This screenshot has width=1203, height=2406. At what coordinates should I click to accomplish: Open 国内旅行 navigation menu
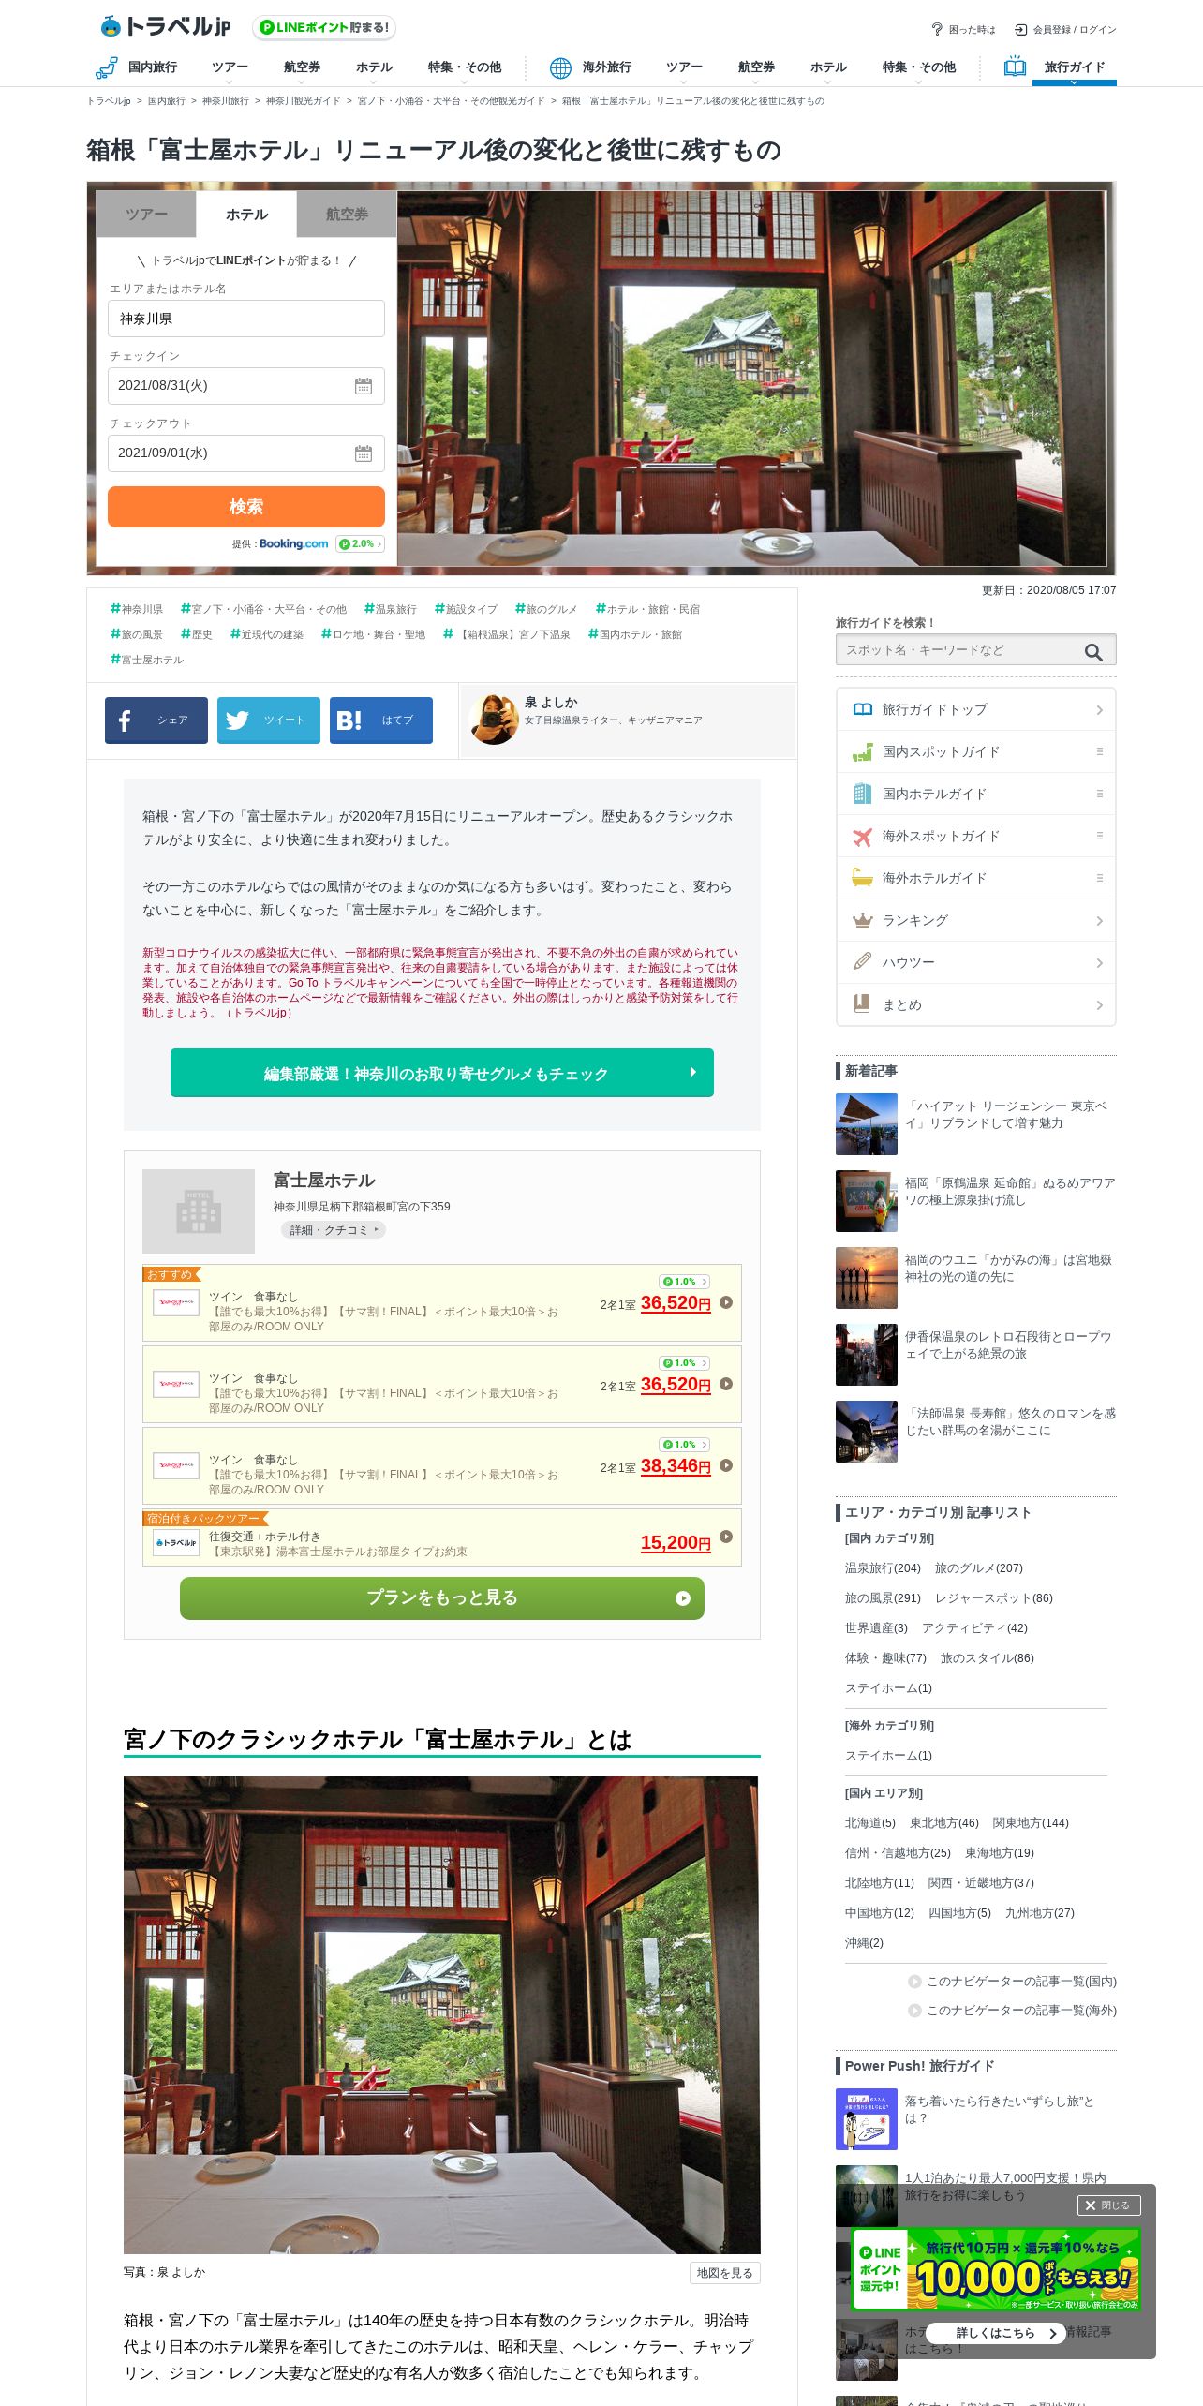pos(137,67)
